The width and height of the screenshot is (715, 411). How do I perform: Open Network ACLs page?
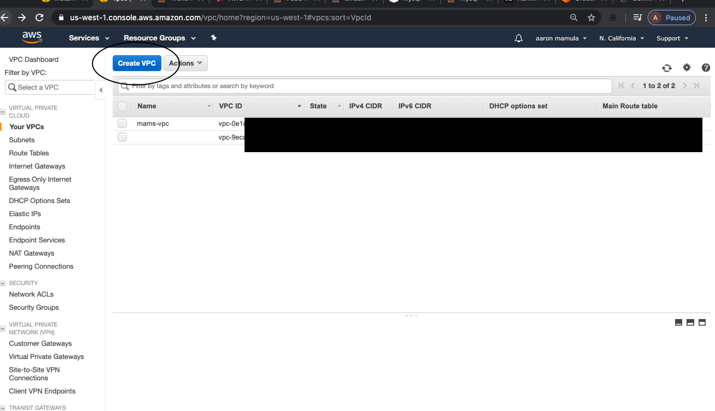31,294
